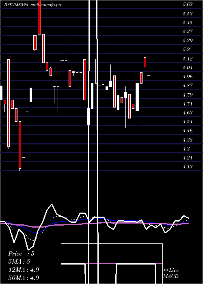The height and width of the screenshot is (284, 203).
Task: Click the 4.71 axis value
Action: point(188,104)
